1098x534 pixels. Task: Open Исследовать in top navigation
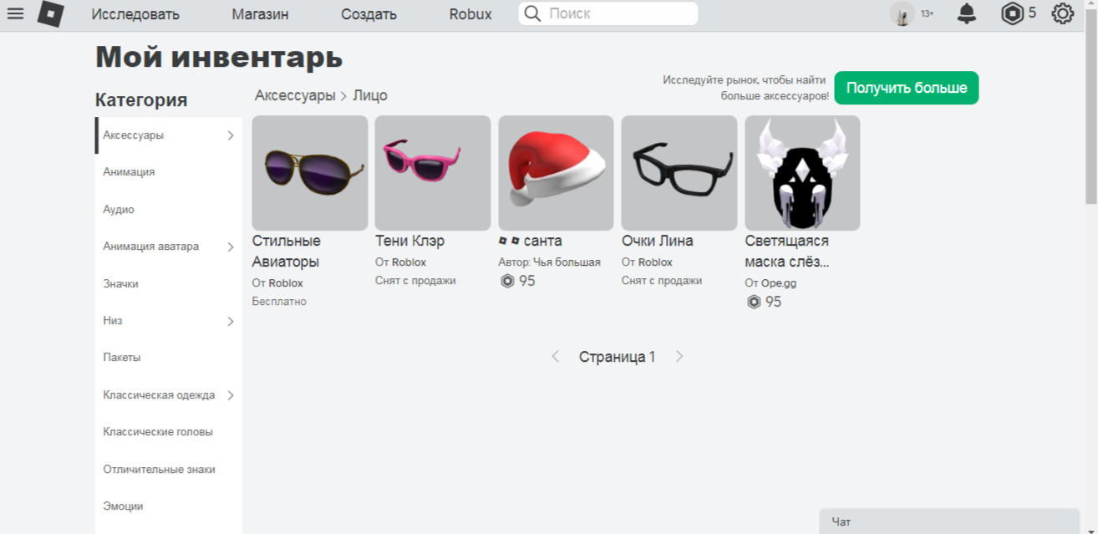(x=135, y=14)
